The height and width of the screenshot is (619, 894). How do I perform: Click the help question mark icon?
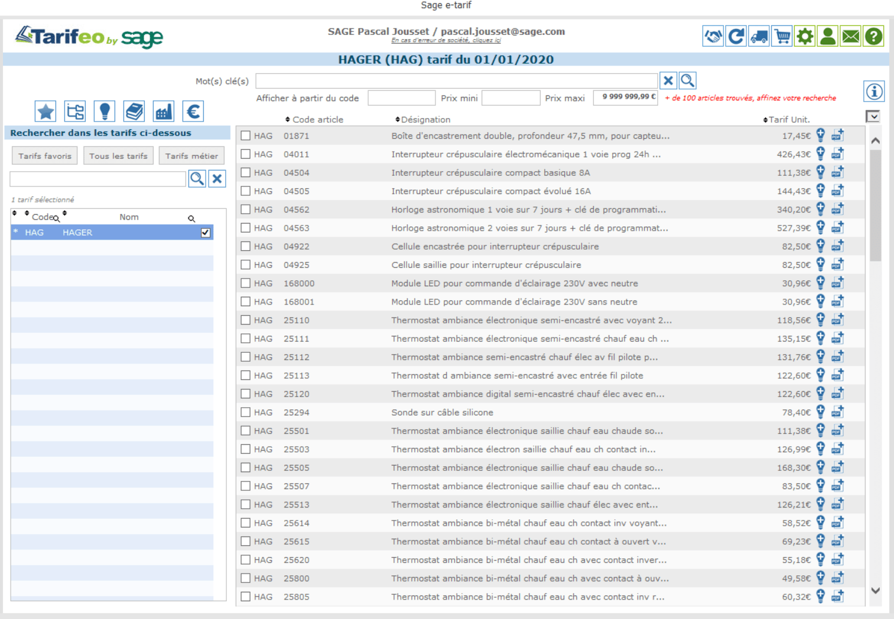[873, 36]
